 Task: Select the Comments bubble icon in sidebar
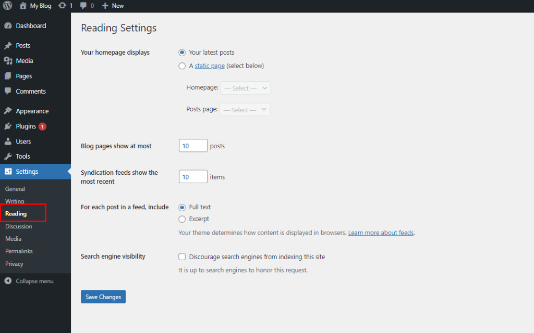point(8,91)
